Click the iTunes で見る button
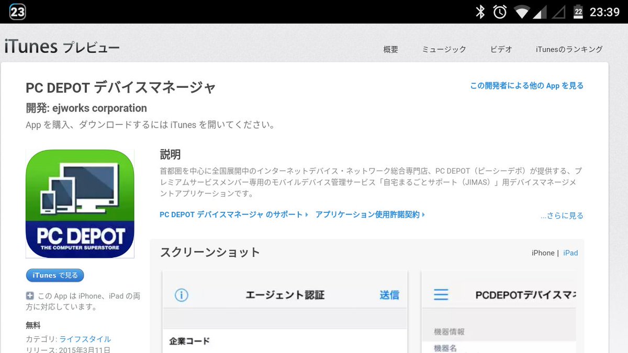 [x=55, y=276]
